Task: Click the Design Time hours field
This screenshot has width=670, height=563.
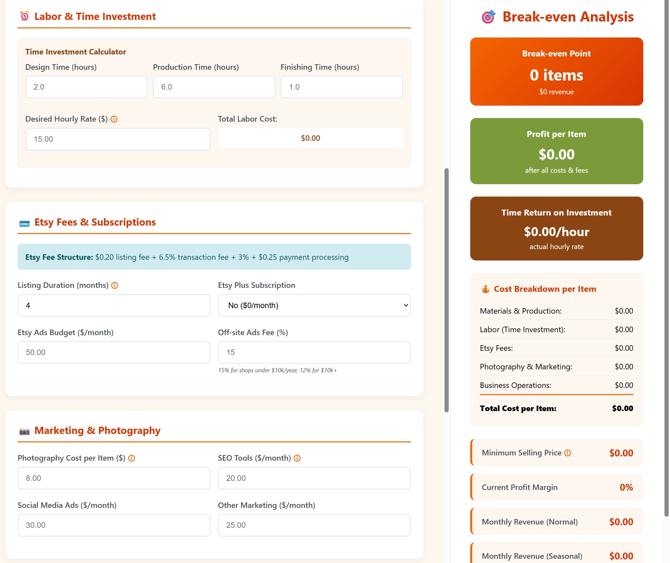Action: tap(86, 87)
